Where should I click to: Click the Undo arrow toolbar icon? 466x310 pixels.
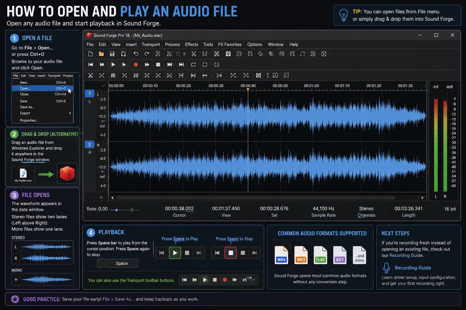click(136, 54)
